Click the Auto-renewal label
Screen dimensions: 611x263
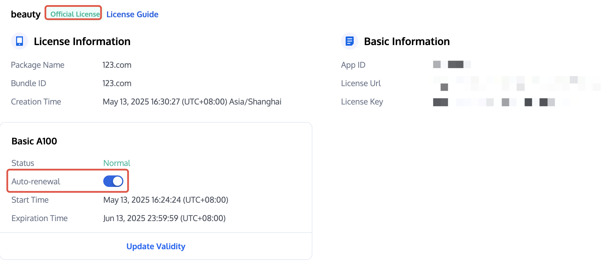(36, 181)
